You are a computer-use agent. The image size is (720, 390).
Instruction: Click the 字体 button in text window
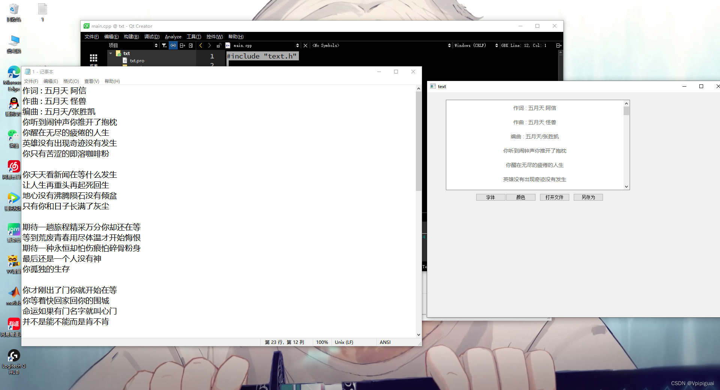click(490, 197)
